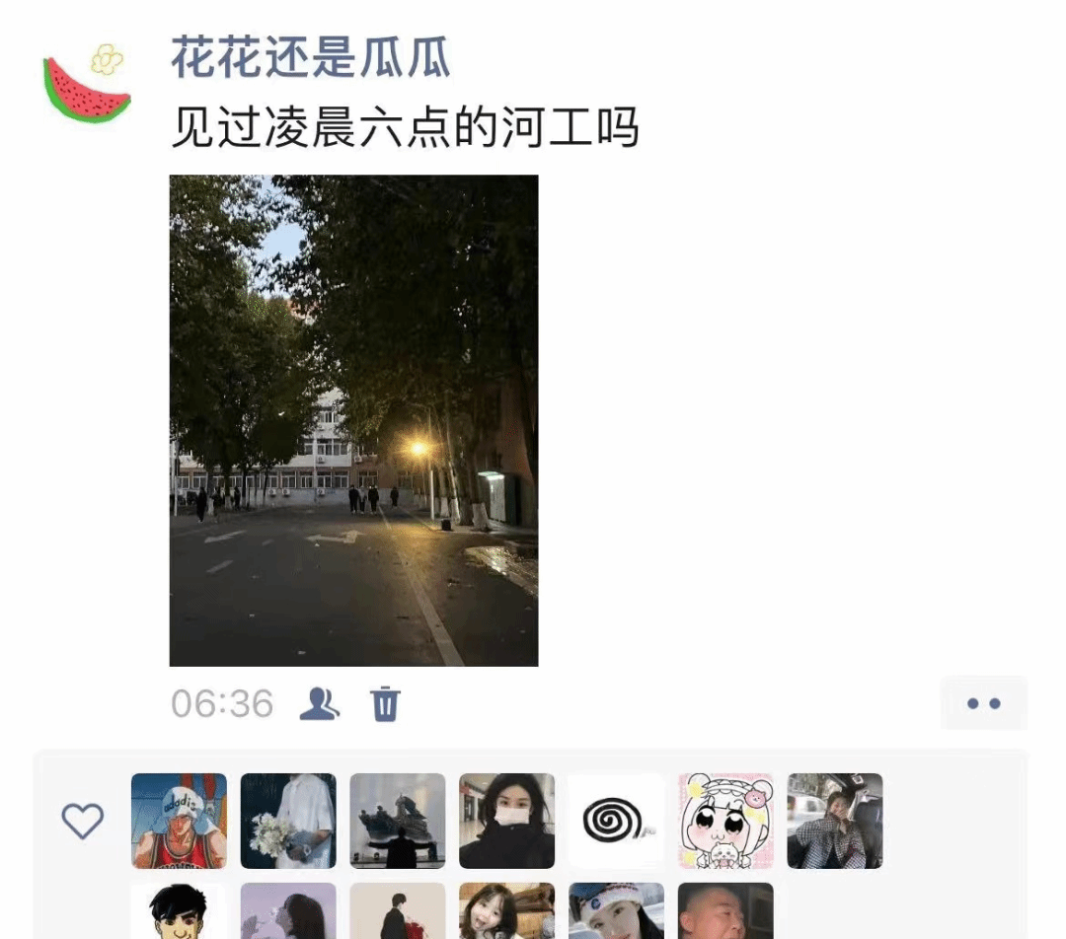
Task: Click the visibility people icon beside timestamp
Action: click(320, 704)
